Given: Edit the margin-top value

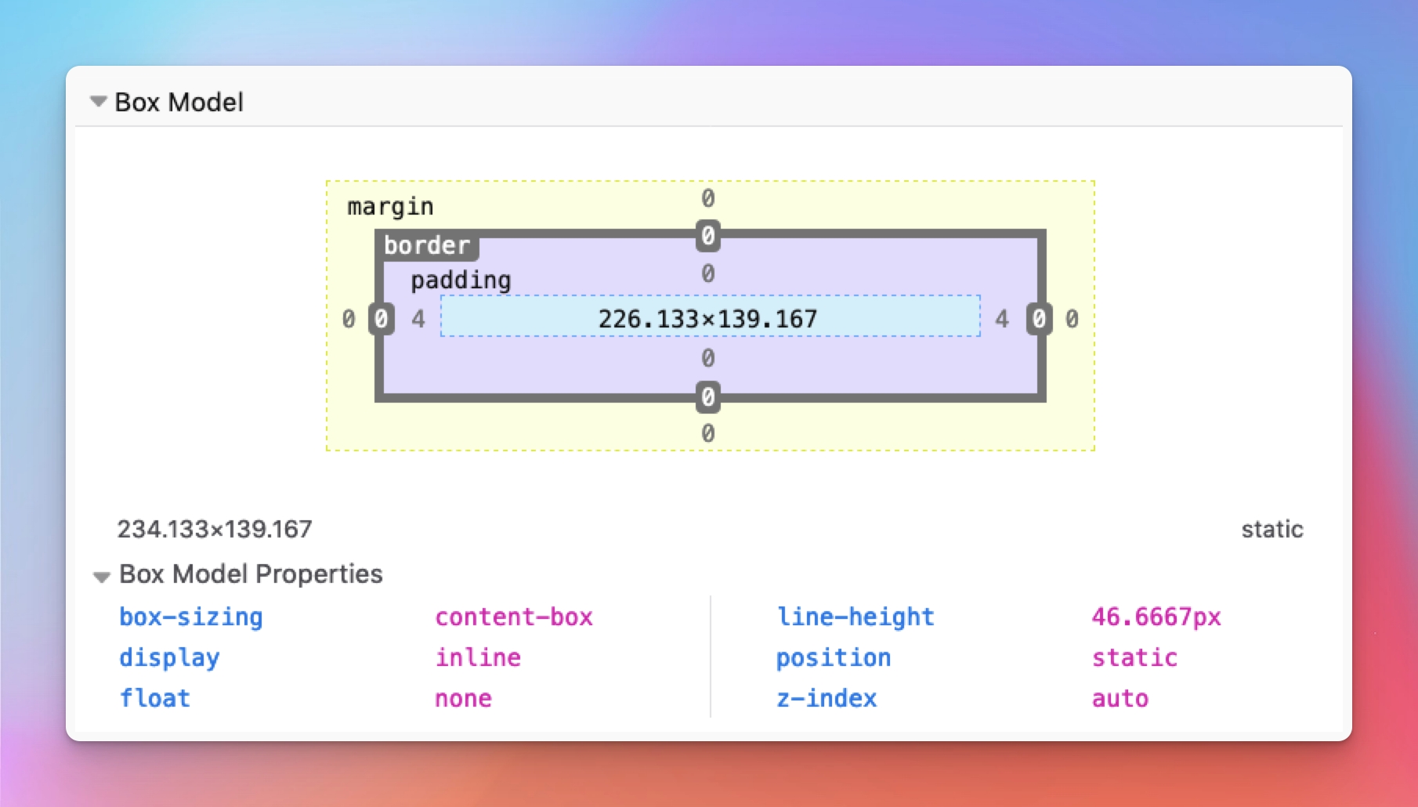Looking at the screenshot, I should coord(707,198).
